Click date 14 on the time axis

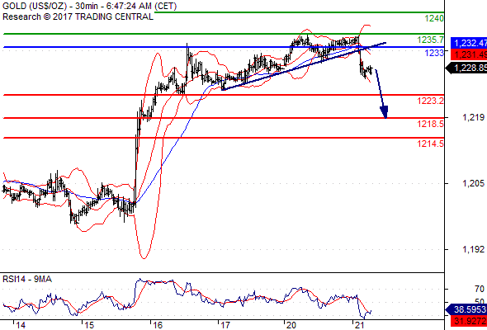click(21, 325)
